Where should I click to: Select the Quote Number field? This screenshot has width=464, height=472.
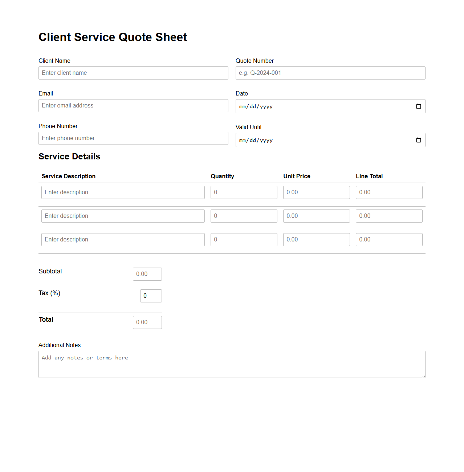click(x=330, y=73)
